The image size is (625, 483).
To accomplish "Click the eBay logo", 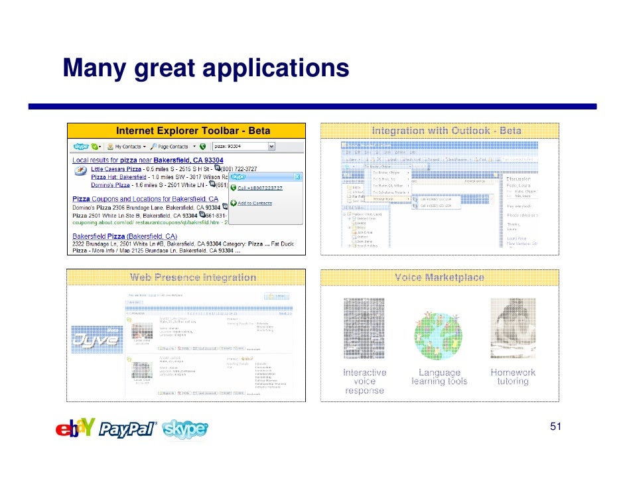I will coord(76,428).
